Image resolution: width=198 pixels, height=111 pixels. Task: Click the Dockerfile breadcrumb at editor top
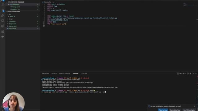click(48, 2)
